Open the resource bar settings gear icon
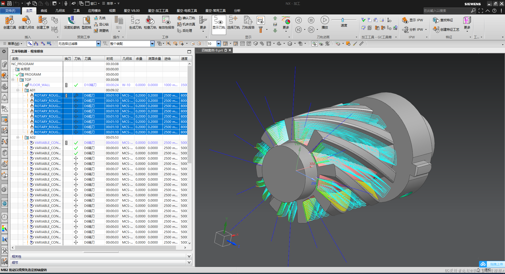The width and height of the screenshot is (505, 274). click(x=4, y=51)
